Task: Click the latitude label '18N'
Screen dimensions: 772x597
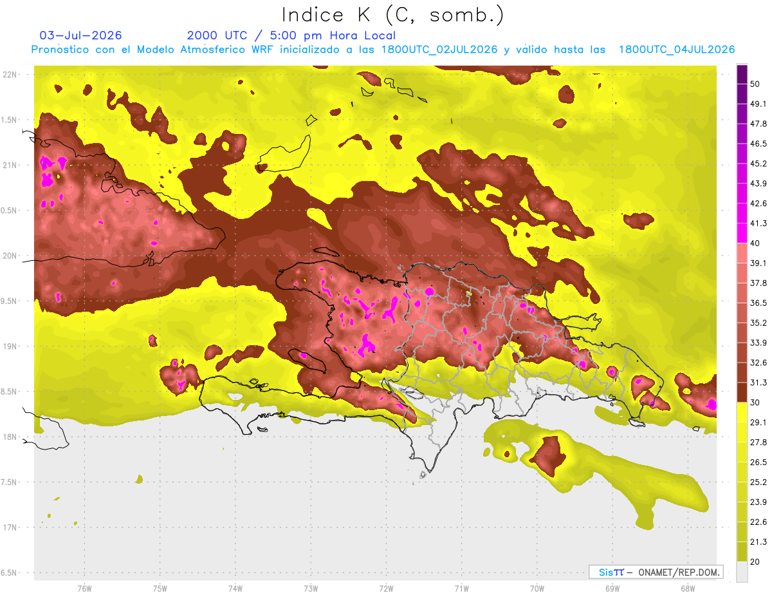Action: (x=10, y=437)
